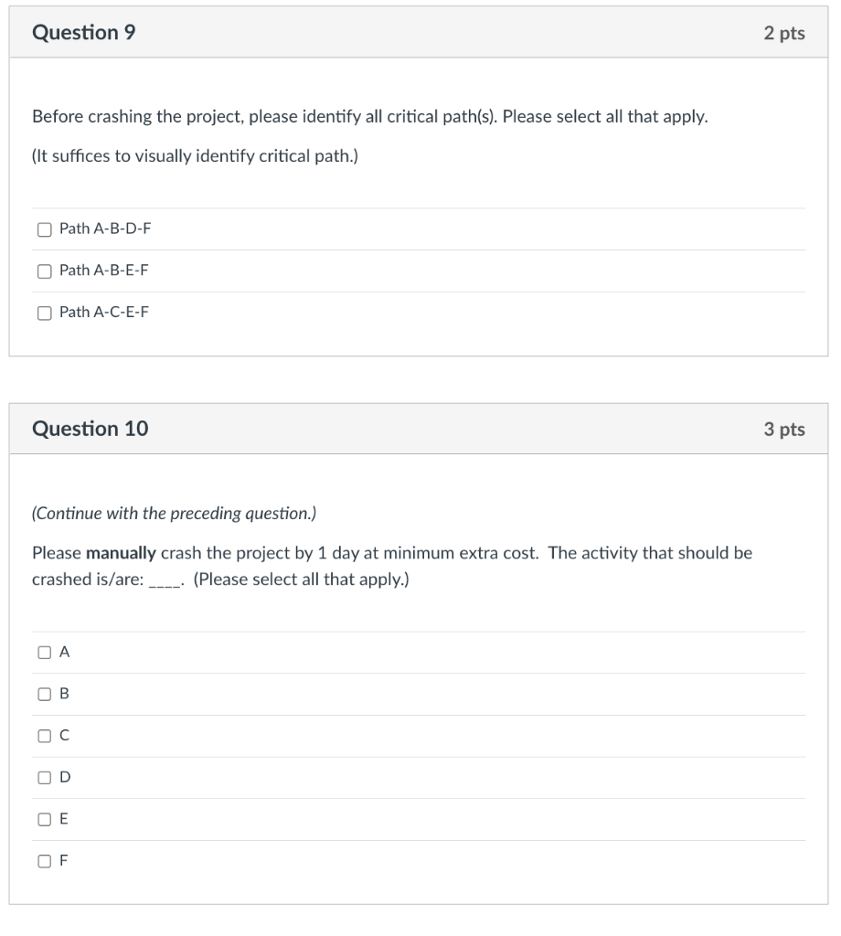The height and width of the screenshot is (936, 841).
Task: Check the Path A-B-D-F checkbox
Action: [44, 229]
